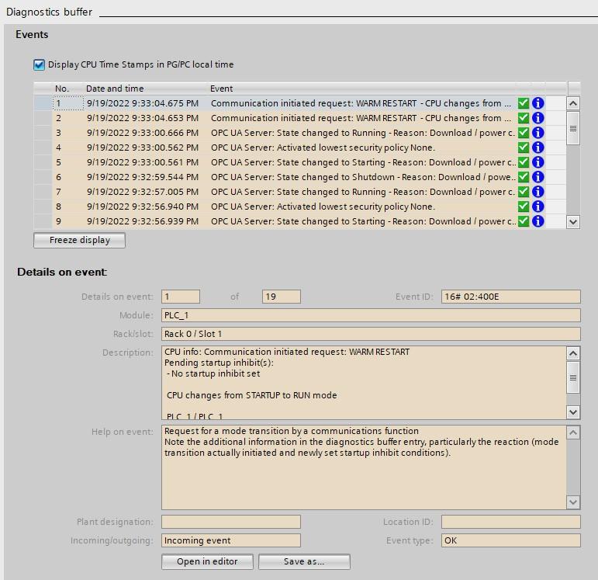Toggle Display CPU Time Stamps checkbox

(x=40, y=65)
